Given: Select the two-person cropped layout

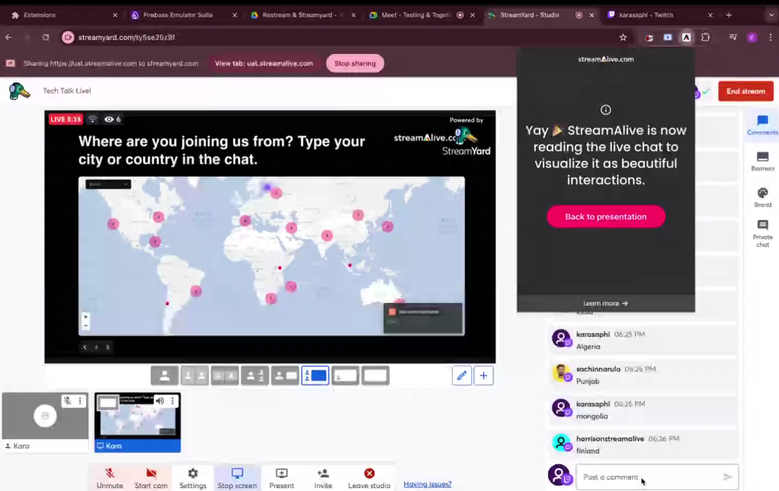Looking at the screenshot, I should [x=194, y=376].
